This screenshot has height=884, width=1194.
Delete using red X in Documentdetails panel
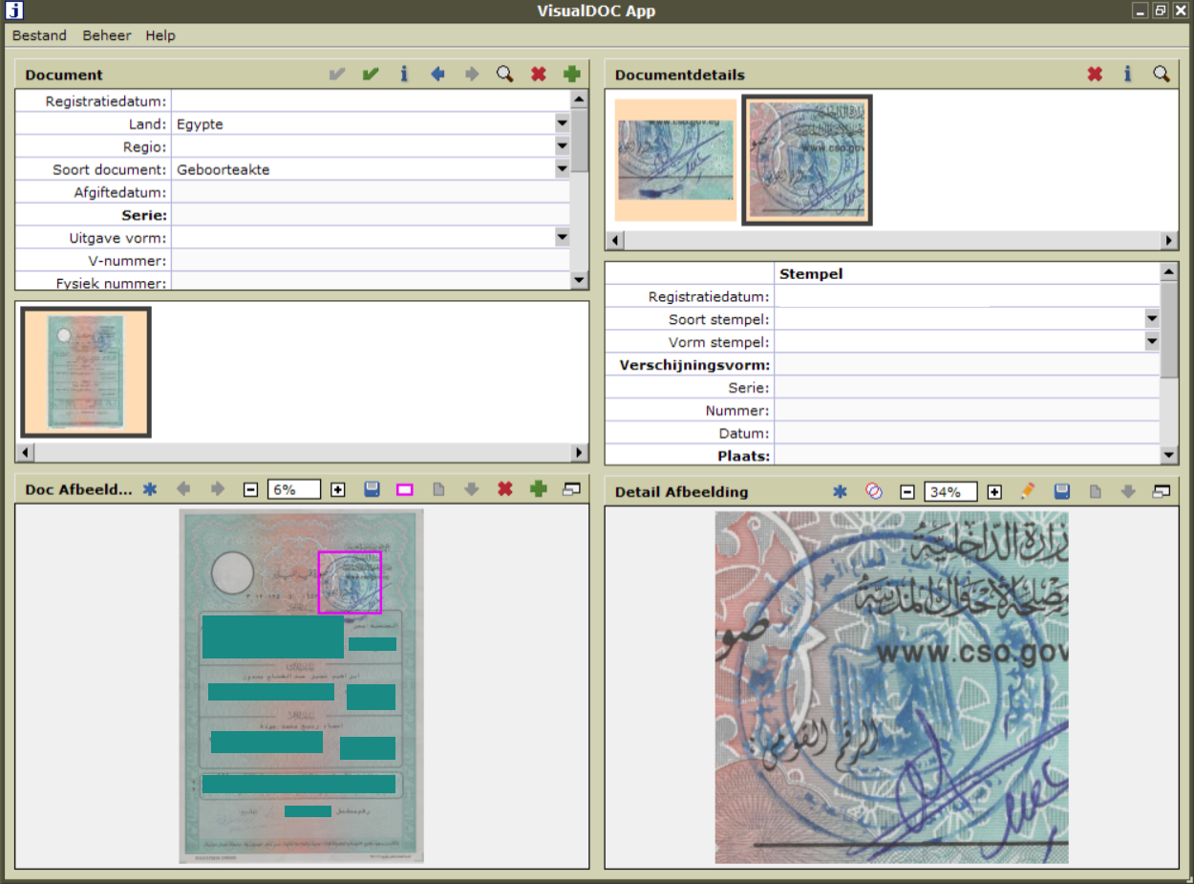pos(1095,75)
